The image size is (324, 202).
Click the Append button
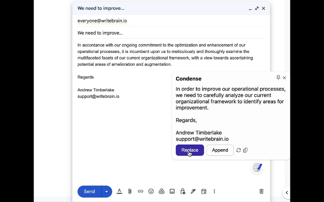pos(220,150)
